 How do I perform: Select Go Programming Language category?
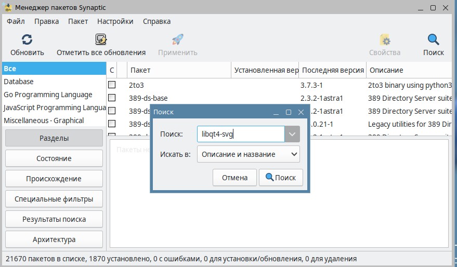pos(54,95)
